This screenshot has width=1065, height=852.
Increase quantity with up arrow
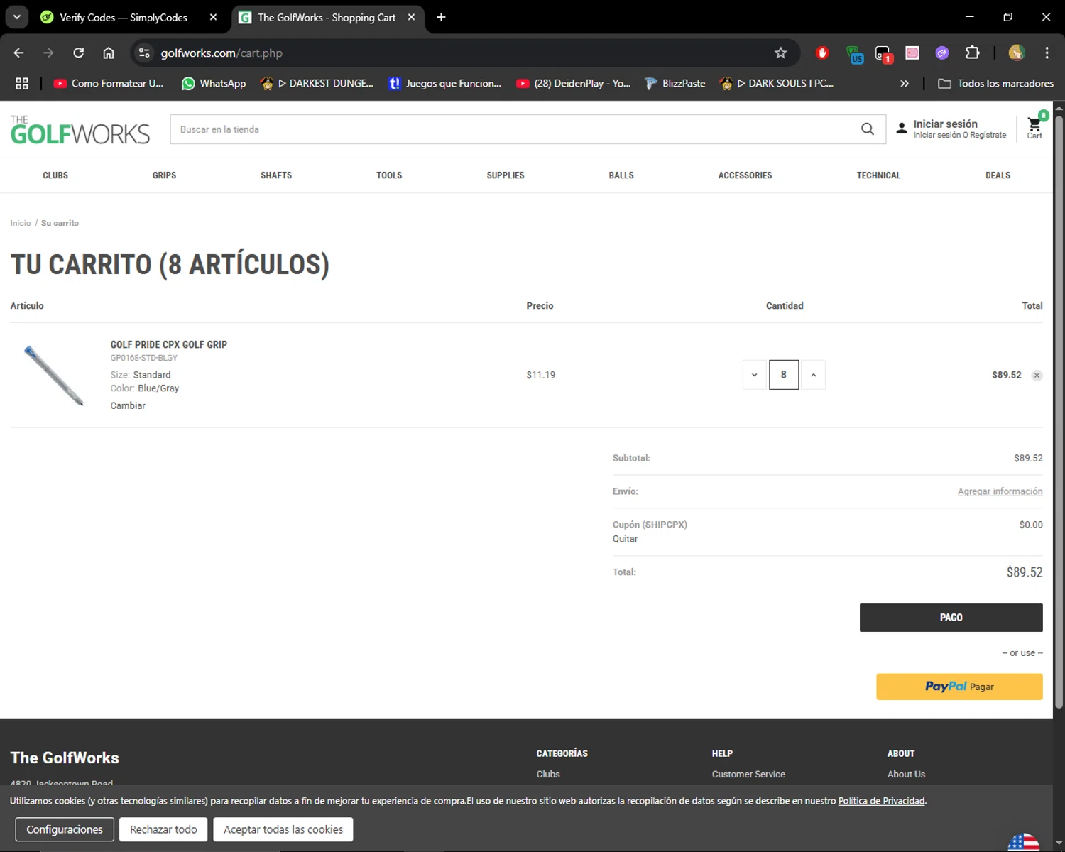[x=813, y=375]
